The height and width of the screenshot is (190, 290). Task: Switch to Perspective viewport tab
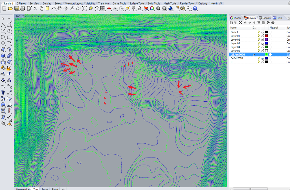[x=23, y=189]
